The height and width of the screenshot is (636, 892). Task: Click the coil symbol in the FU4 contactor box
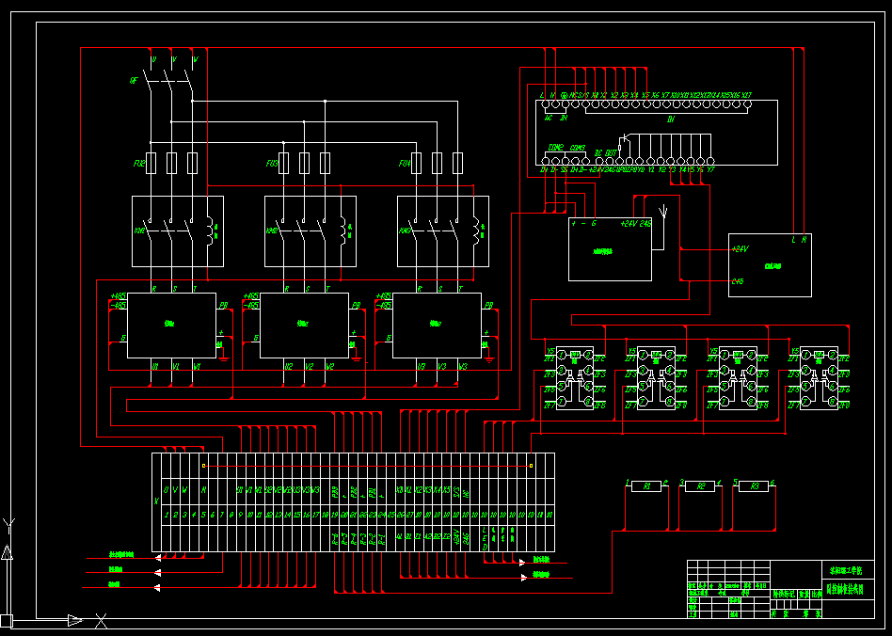coord(476,231)
